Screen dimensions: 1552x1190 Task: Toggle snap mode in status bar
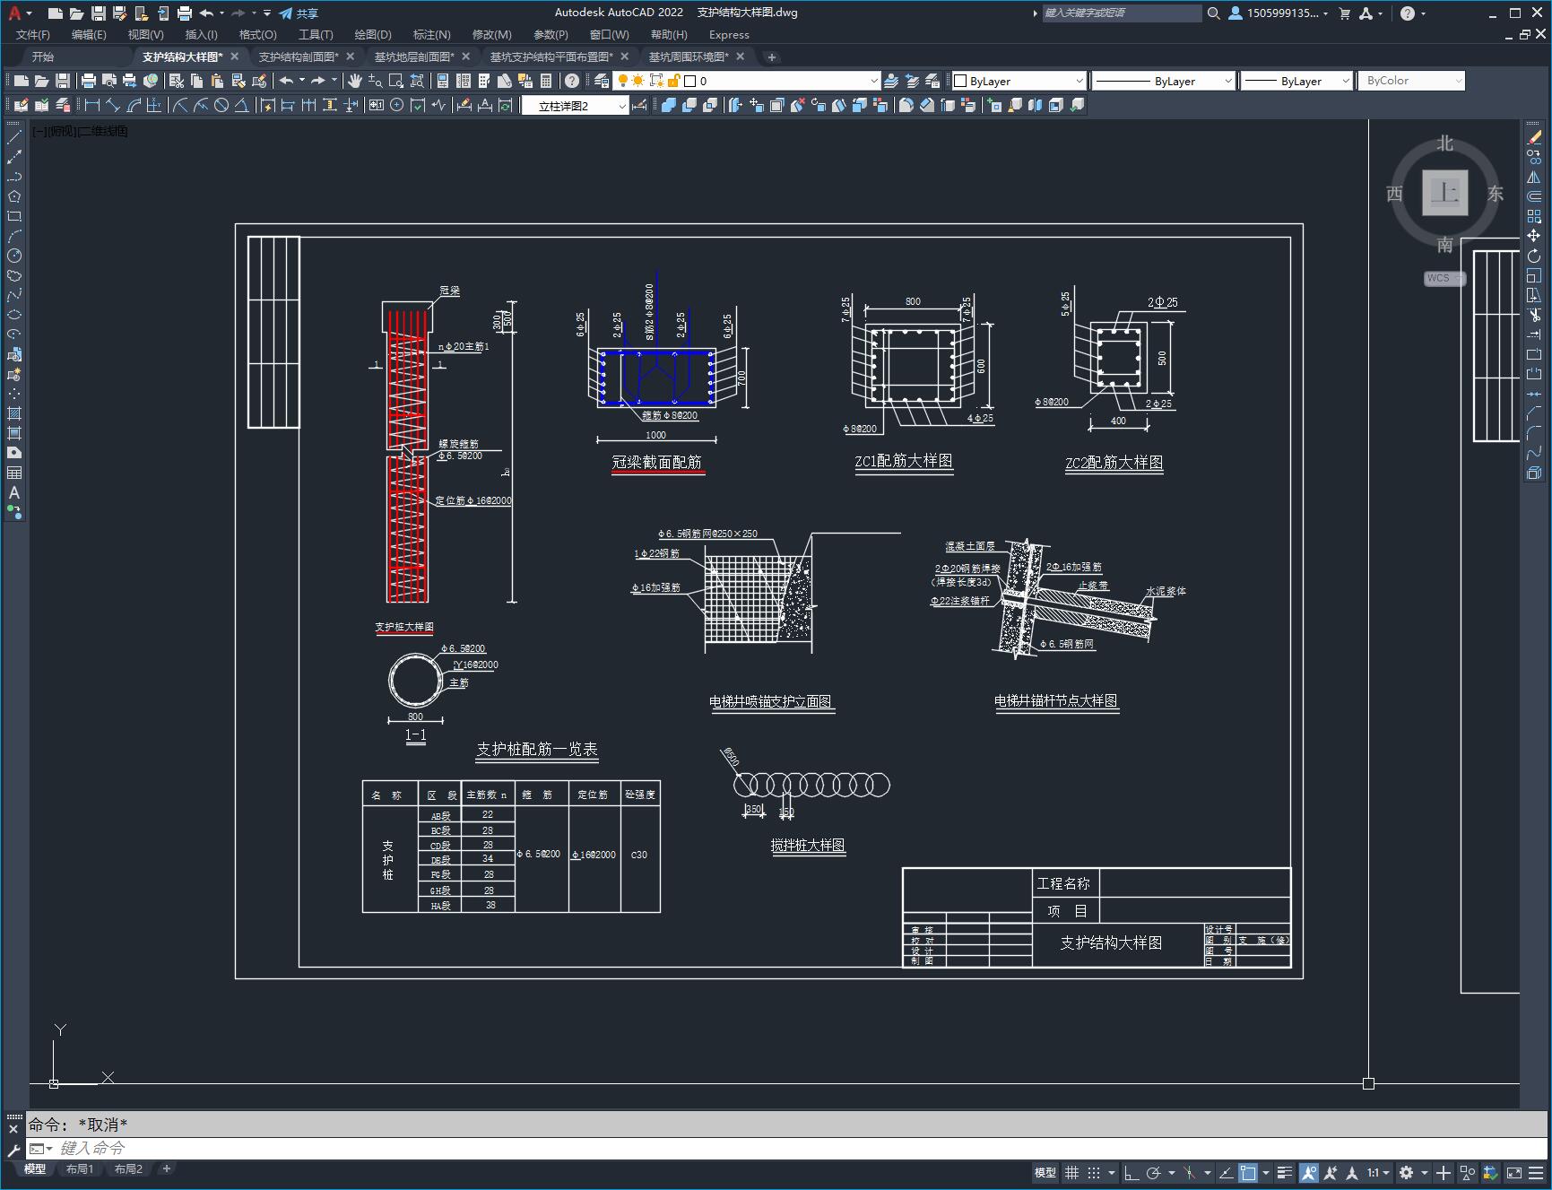point(1094,1172)
